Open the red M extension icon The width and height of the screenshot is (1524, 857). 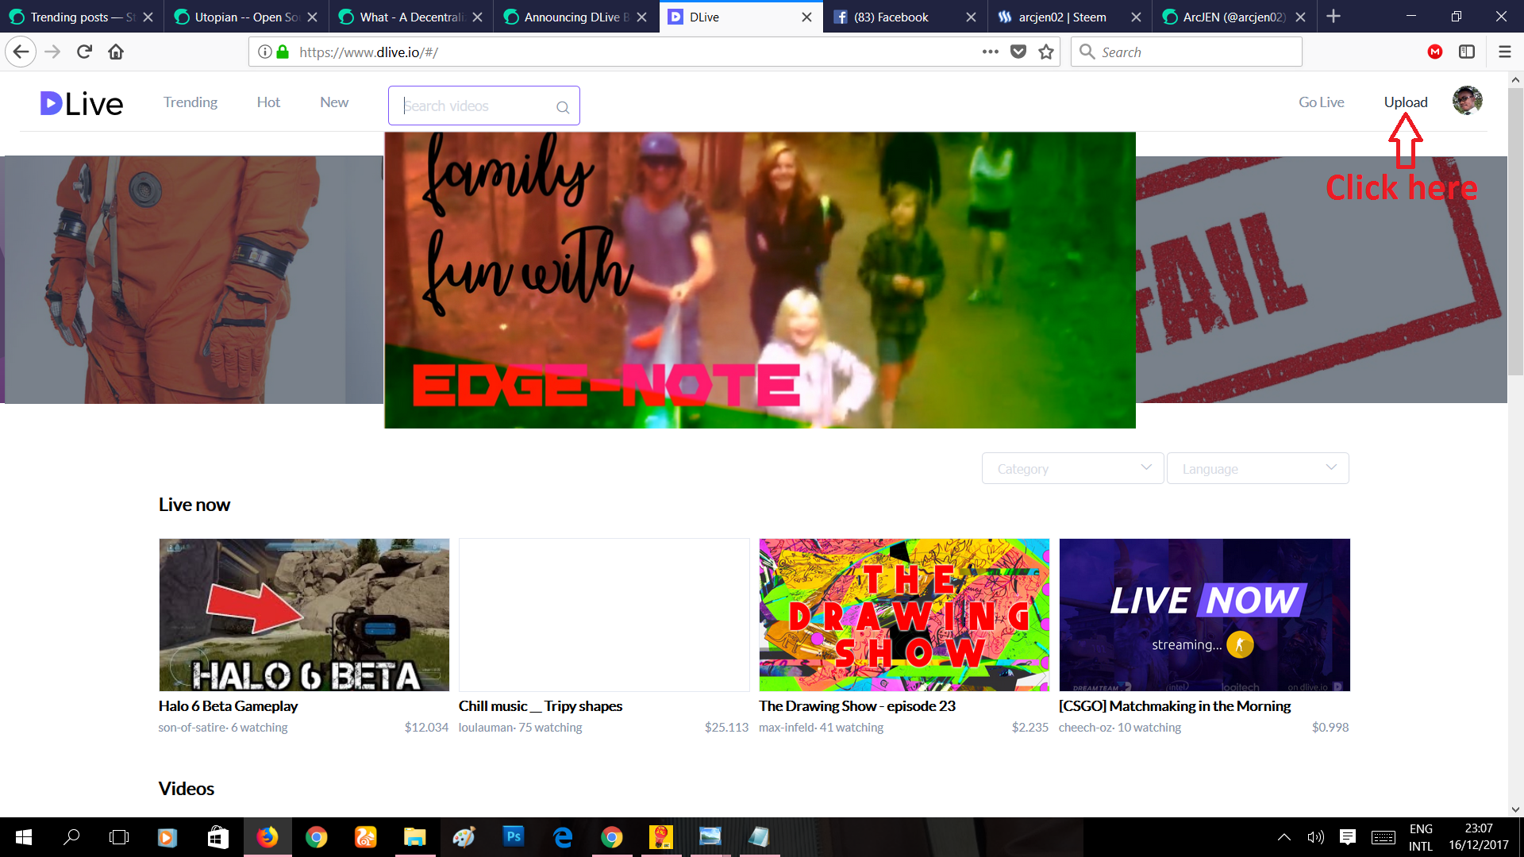(x=1434, y=52)
